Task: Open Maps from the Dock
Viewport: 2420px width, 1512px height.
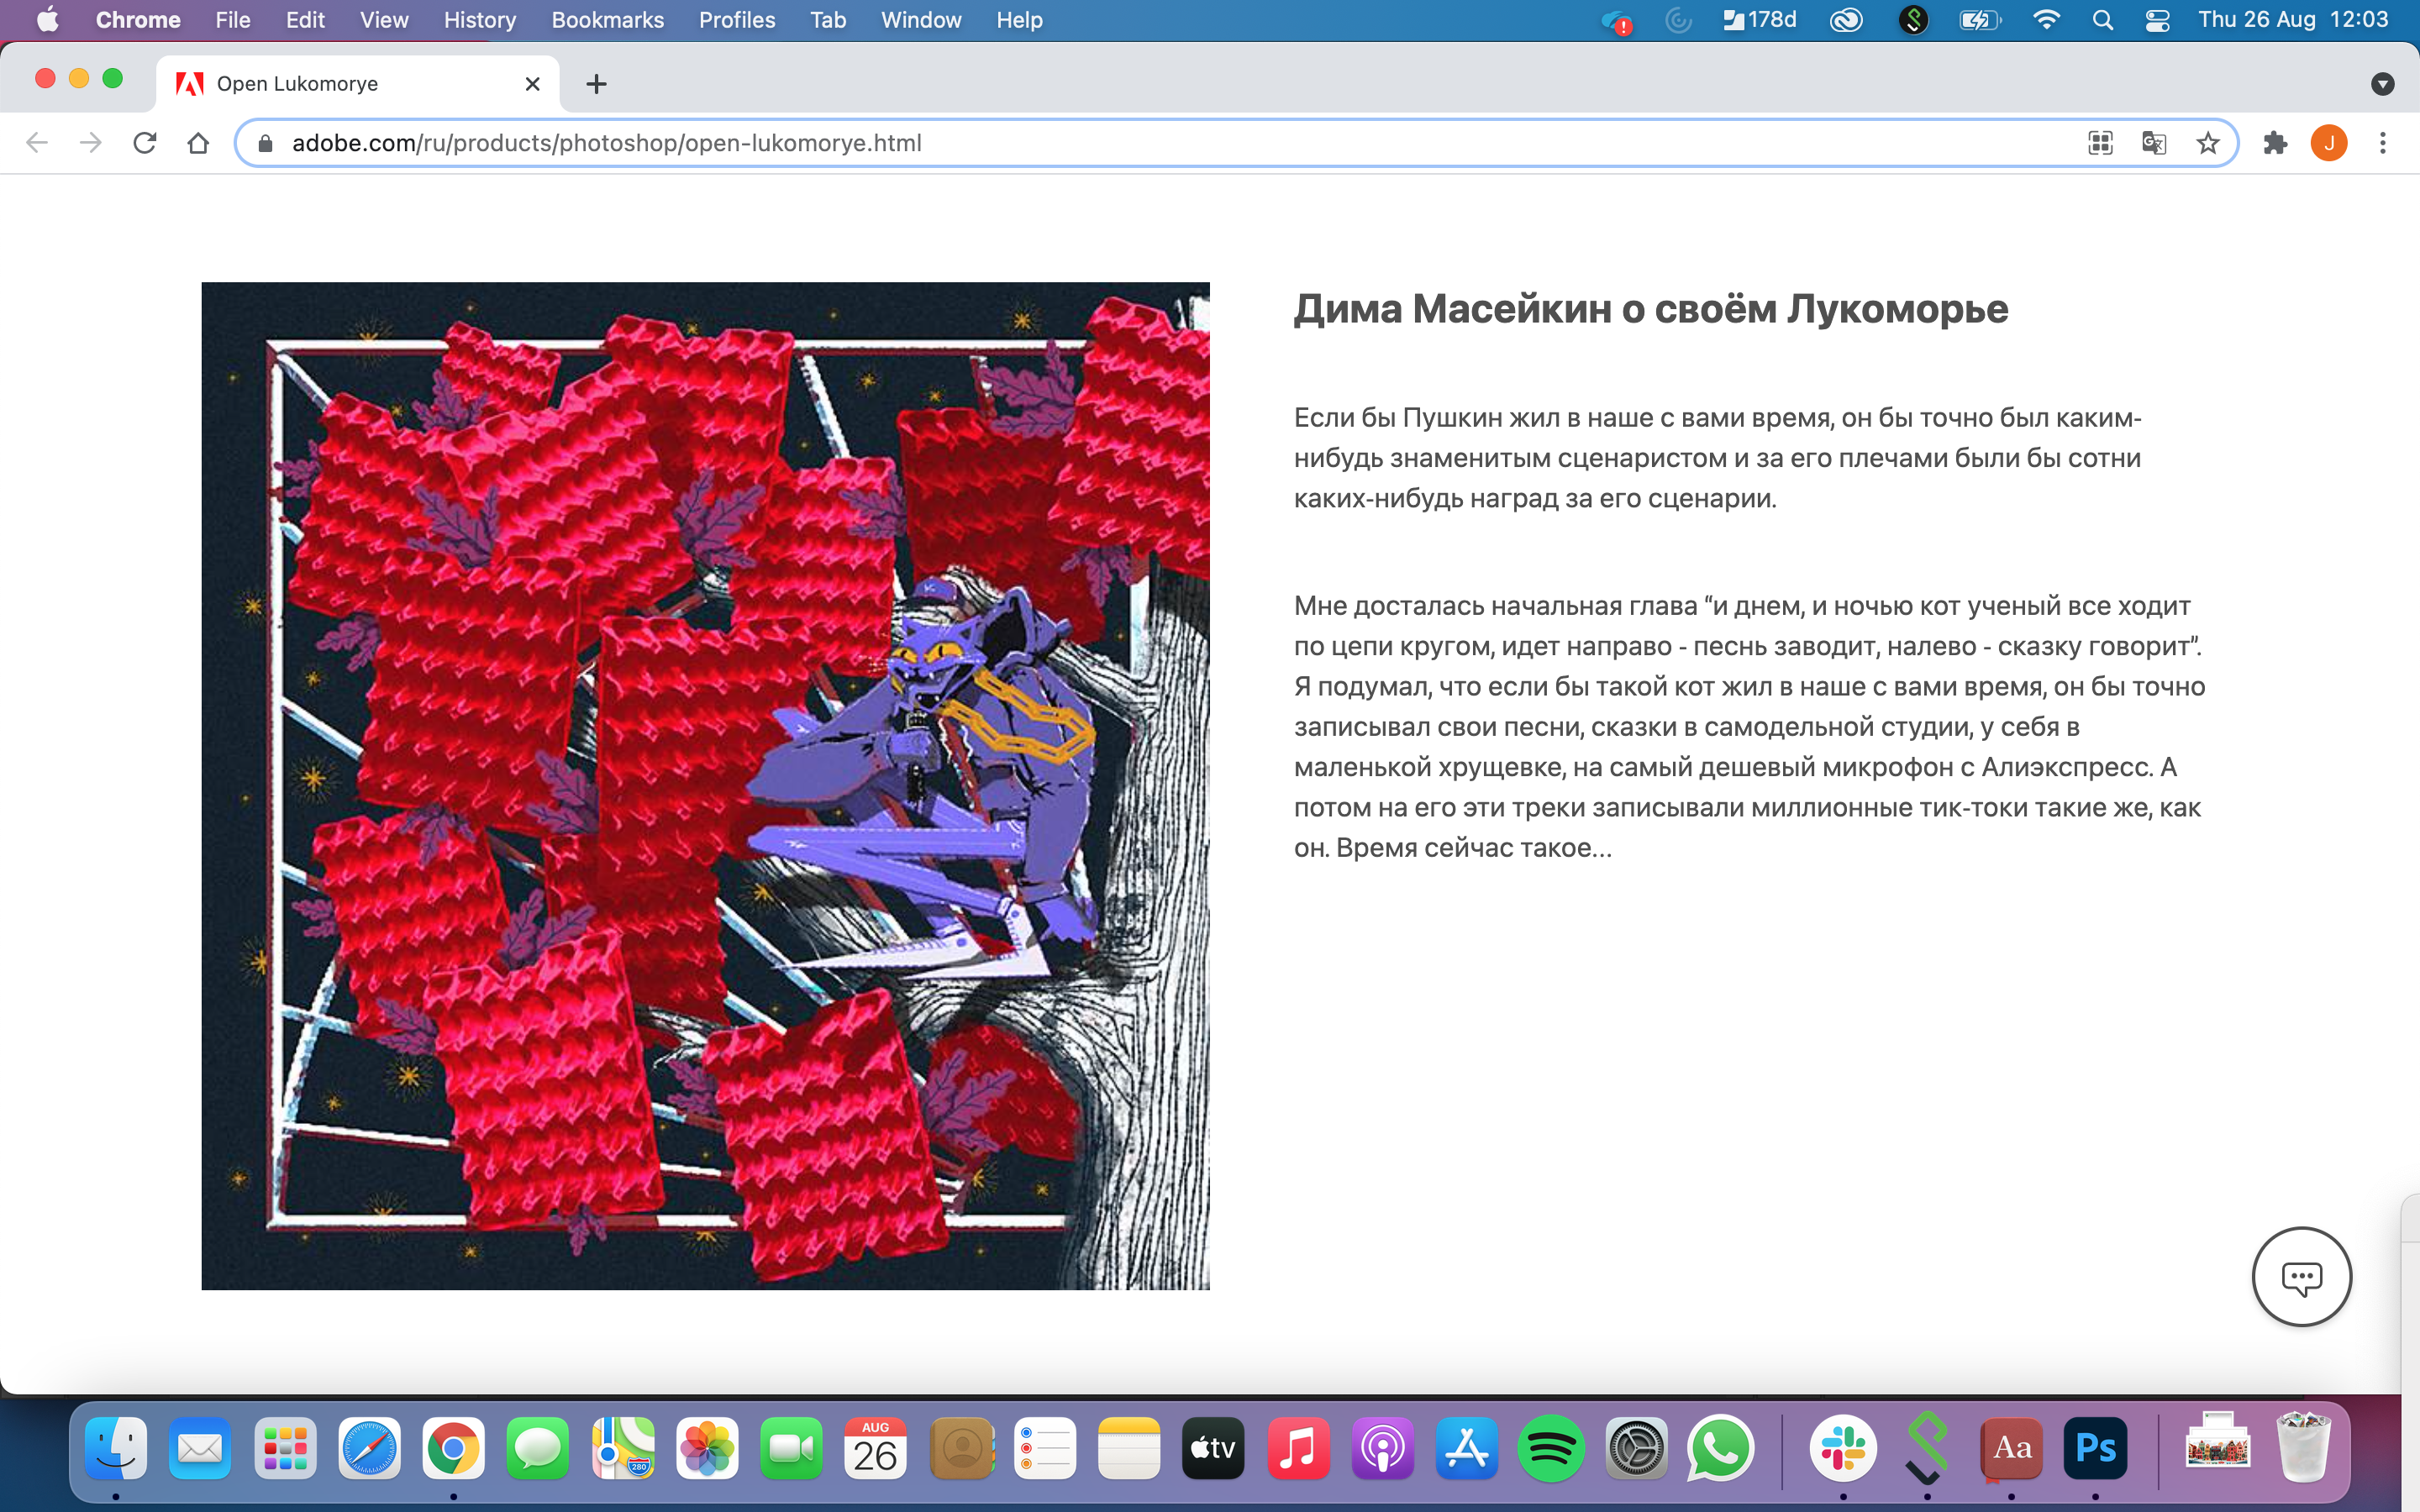Action: (x=622, y=1448)
